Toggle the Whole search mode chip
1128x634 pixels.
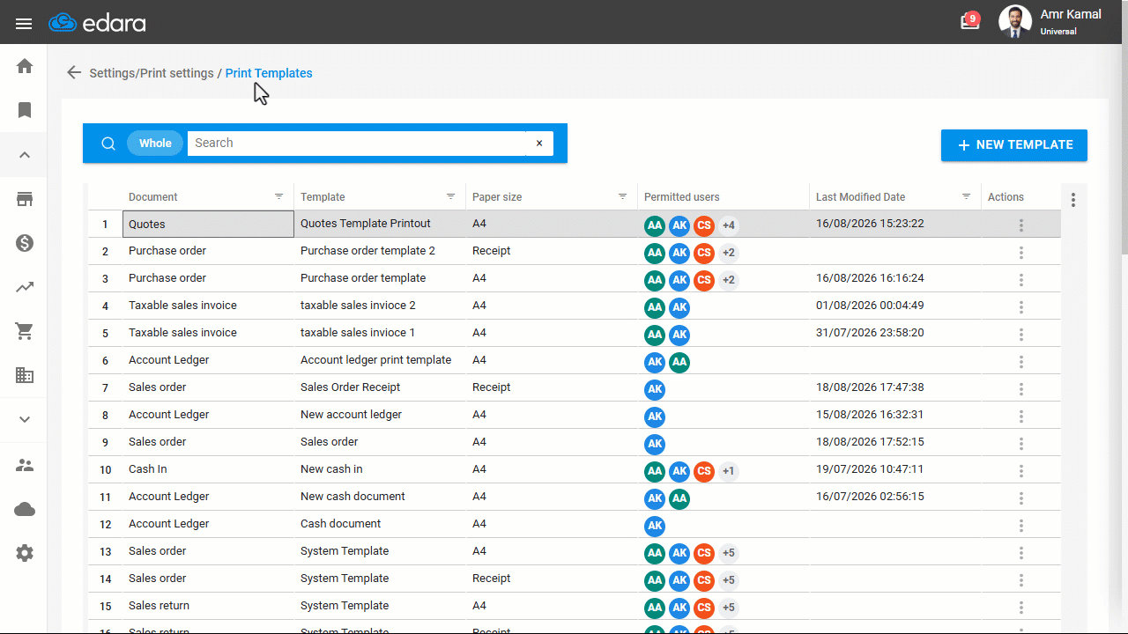tap(155, 144)
